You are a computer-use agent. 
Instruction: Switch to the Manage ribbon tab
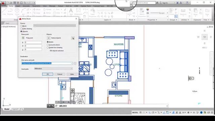52,6
